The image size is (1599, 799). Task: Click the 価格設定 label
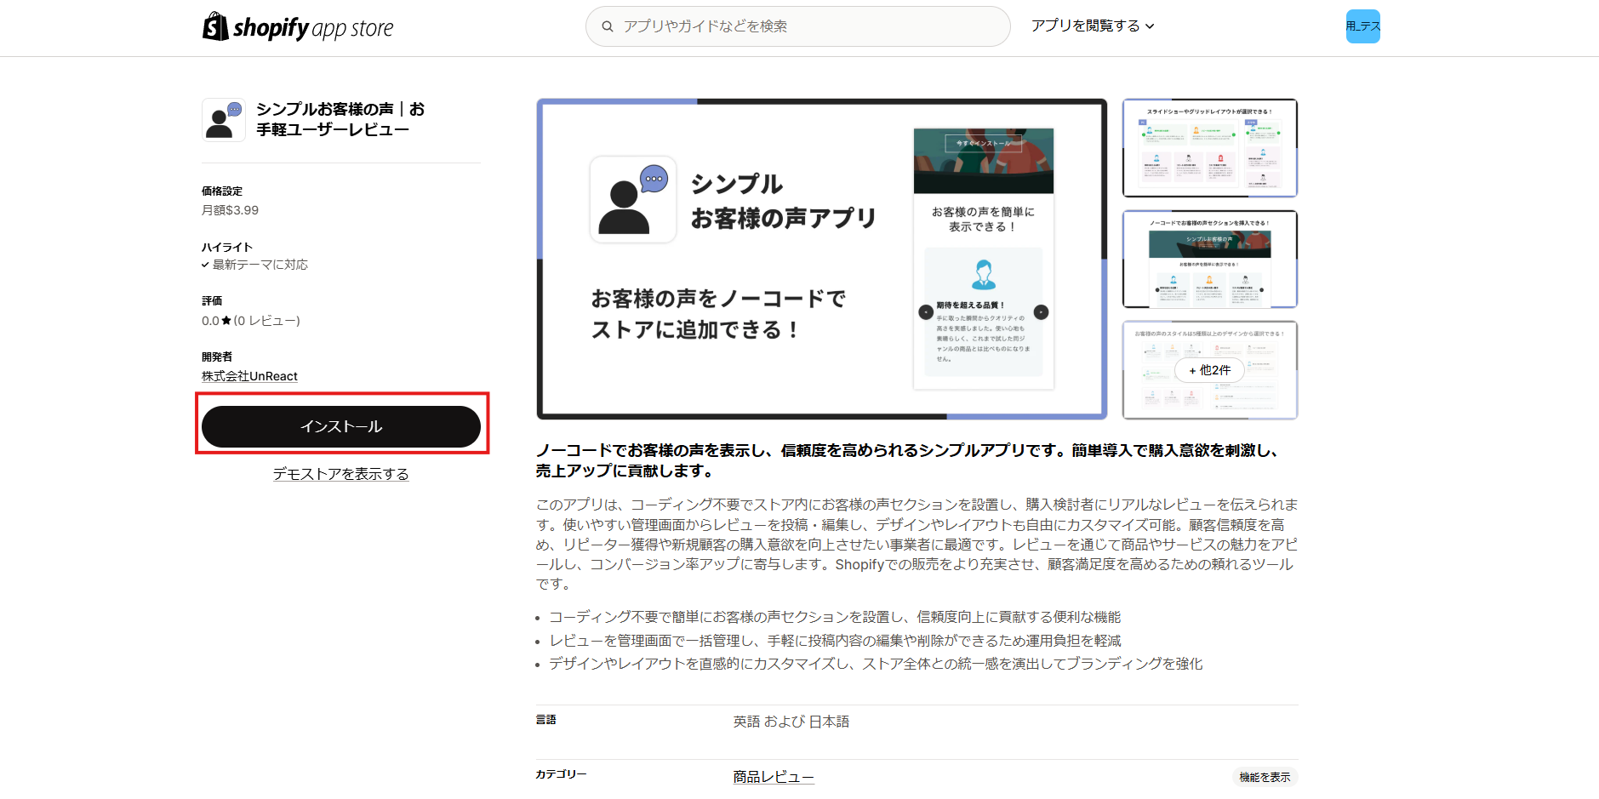point(222,191)
